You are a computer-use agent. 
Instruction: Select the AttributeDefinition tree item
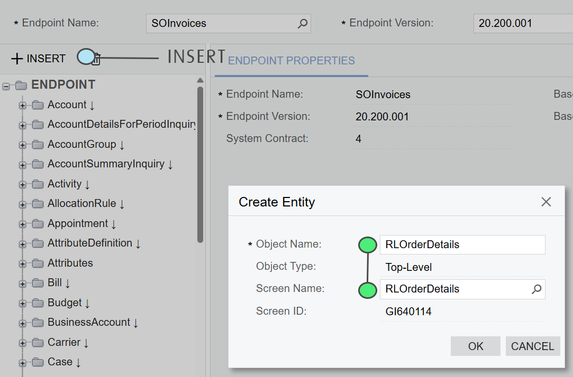[x=89, y=243]
